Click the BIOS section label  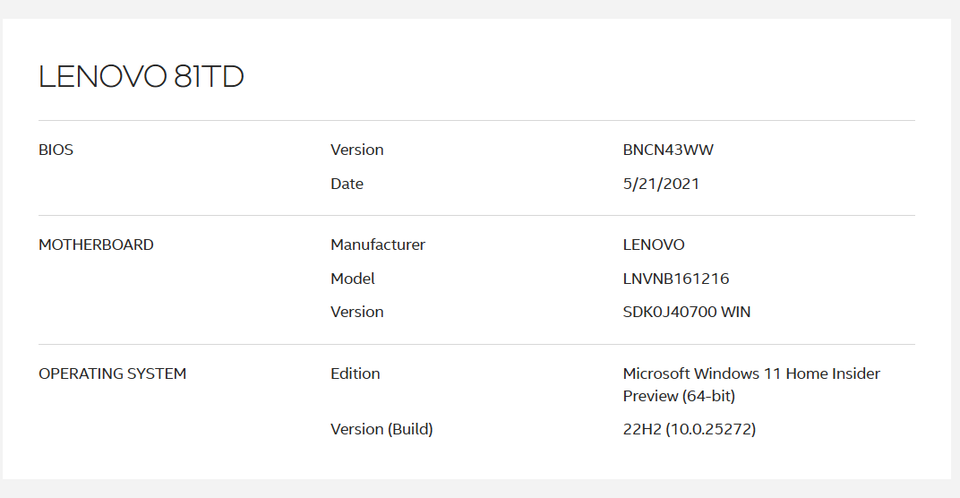click(56, 150)
